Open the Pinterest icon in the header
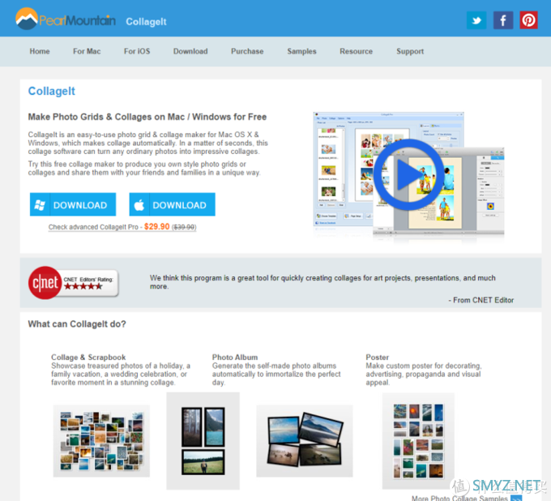The width and height of the screenshot is (551, 501). pyautogui.click(x=529, y=20)
